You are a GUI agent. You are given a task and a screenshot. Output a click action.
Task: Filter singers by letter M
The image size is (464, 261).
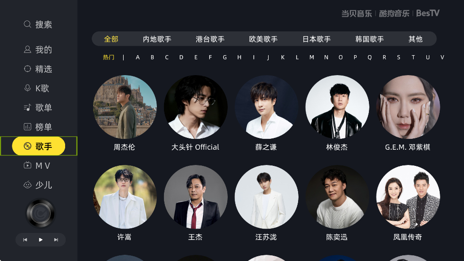click(311, 58)
